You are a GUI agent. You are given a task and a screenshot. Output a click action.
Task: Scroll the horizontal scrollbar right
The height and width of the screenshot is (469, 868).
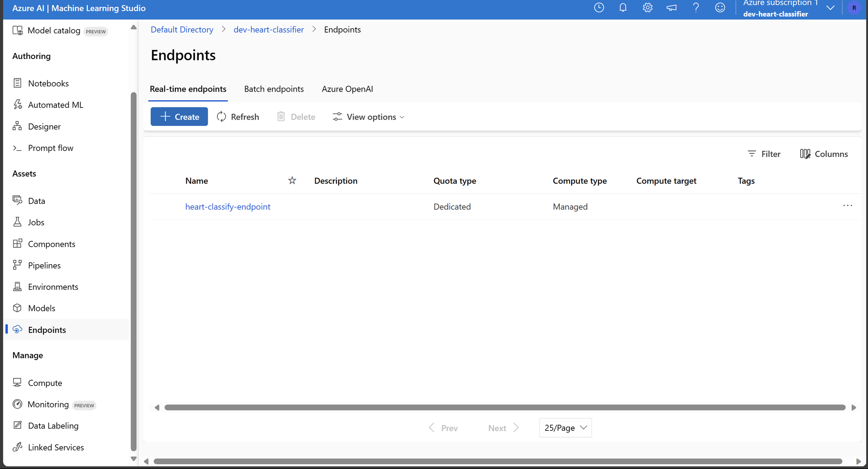(854, 407)
